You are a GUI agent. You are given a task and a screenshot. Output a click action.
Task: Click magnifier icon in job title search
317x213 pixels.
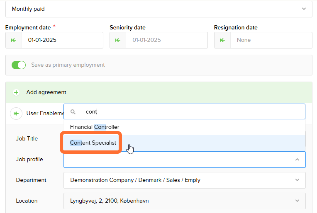[x=73, y=112]
